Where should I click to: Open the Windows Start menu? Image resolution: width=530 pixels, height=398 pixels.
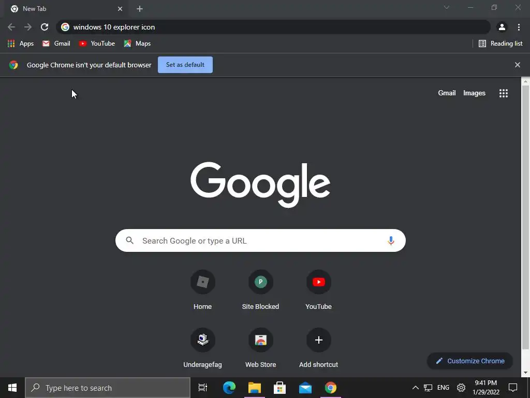[x=12, y=388]
